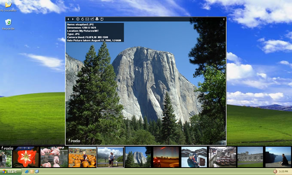Open the Recycle Bin desktop icon
This screenshot has width=292, height=175.
tap(8, 24)
